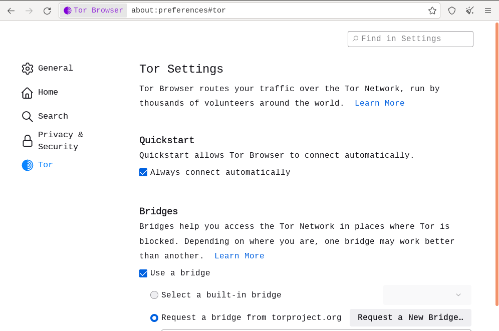Open the Home settings category

click(x=48, y=93)
